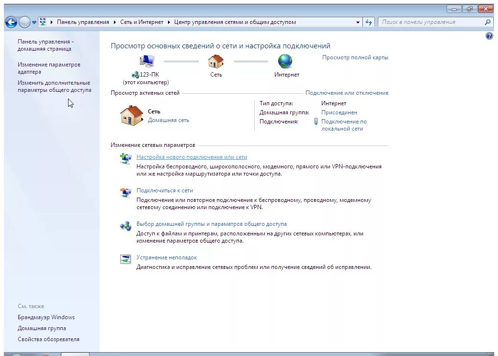Click the 'Интернет' access type value
The height and width of the screenshot is (356, 498).
pos(334,103)
